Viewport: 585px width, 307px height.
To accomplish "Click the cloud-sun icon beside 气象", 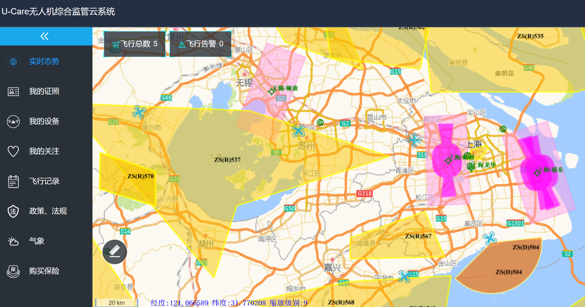I will [x=13, y=241].
